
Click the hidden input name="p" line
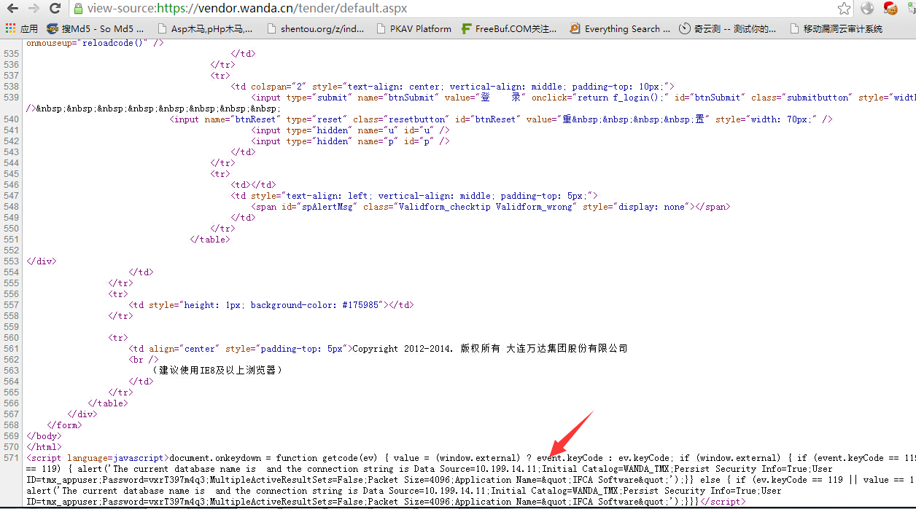(x=350, y=141)
